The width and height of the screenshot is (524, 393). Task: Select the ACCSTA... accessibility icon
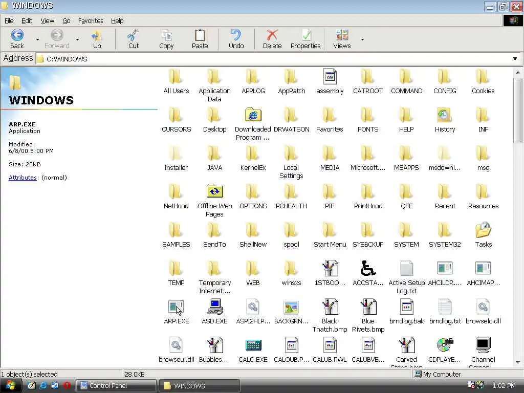368,268
